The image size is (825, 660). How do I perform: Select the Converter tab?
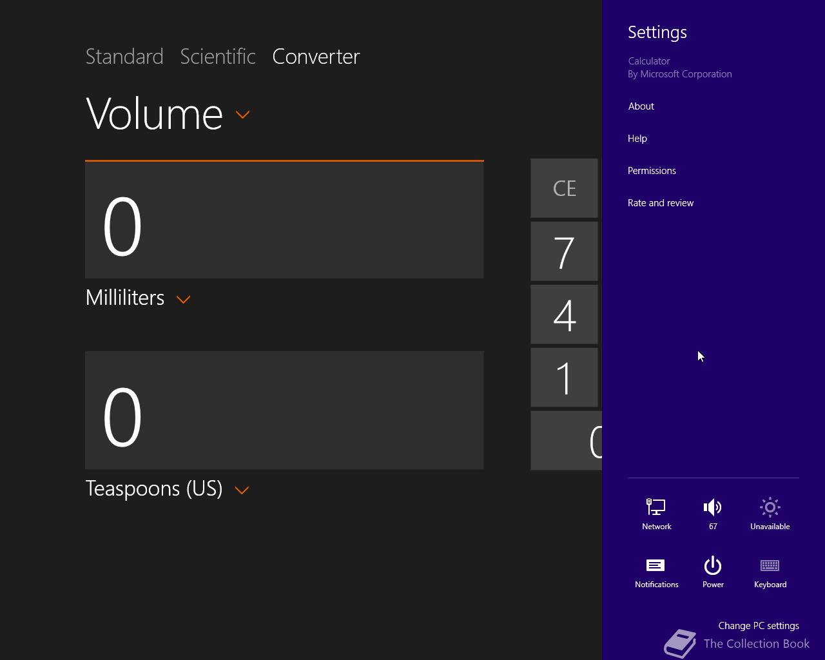tap(316, 57)
